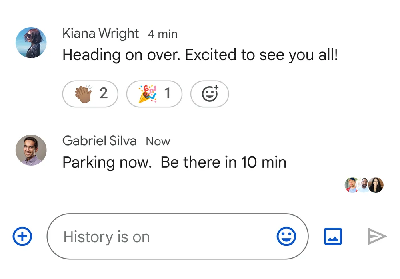Open the emoji picker in message box
The image size is (400, 279).
(286, 237)
